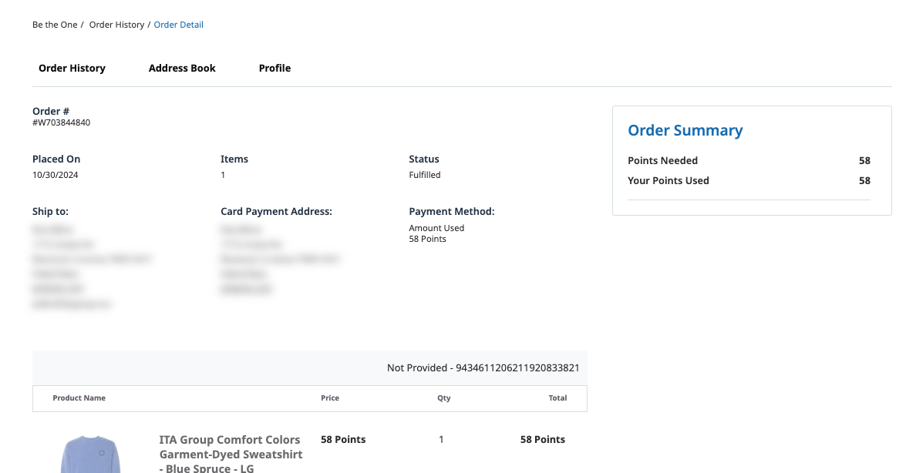
Task: Click order number #W703844840
Action: coord(61,122)
